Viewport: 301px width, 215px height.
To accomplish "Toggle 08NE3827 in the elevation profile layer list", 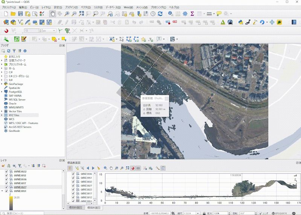I will [73, 186].
